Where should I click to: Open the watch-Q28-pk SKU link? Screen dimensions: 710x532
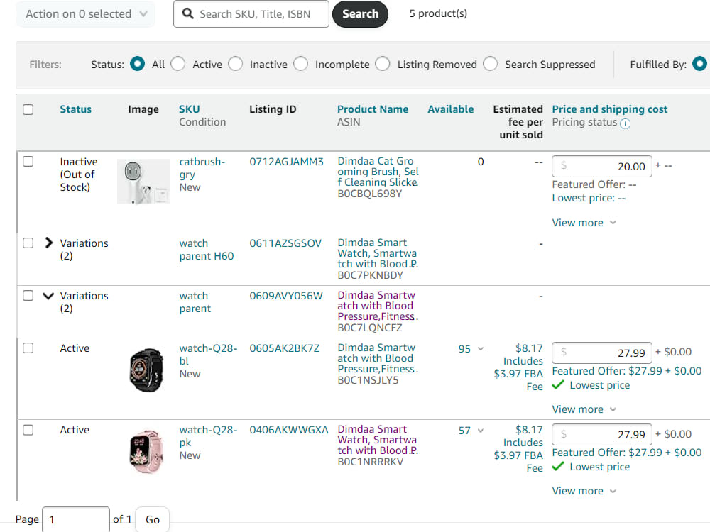pyautogui.click(x=208, y=436)
